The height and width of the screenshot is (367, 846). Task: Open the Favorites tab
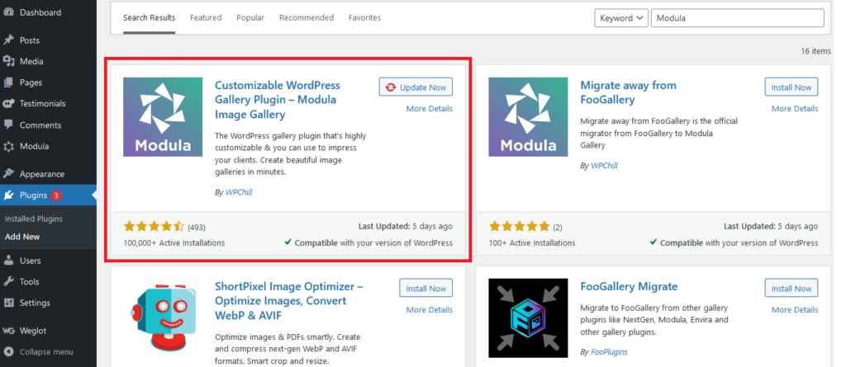[x=364, y=17]
